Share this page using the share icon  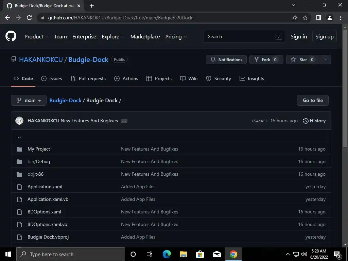[x=294, y=18]
